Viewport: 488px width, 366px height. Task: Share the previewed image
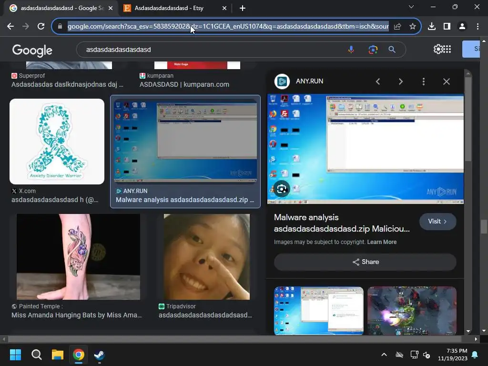point(365,262)
